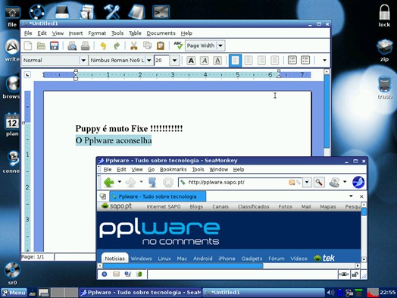397x298 pixels.
Task: Undo the last action
Action: click(103, 45)
